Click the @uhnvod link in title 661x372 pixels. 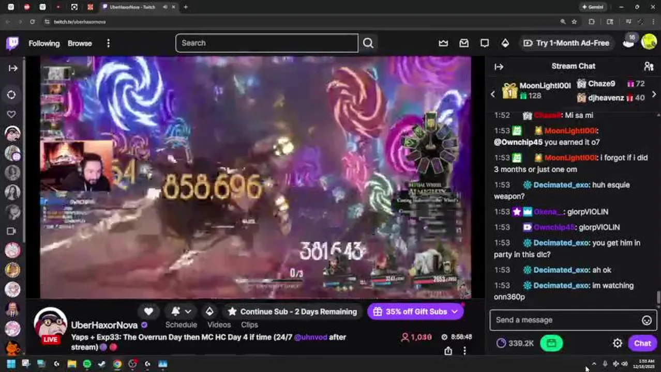tap(311, 337)
